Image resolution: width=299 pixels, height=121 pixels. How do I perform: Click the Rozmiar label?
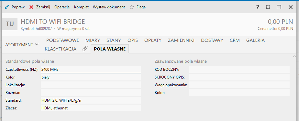(x=13, y=93)
